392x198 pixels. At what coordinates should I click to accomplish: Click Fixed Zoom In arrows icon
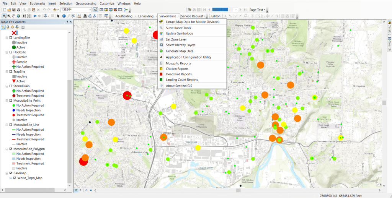pyautogui.click(x=24, y=16)
